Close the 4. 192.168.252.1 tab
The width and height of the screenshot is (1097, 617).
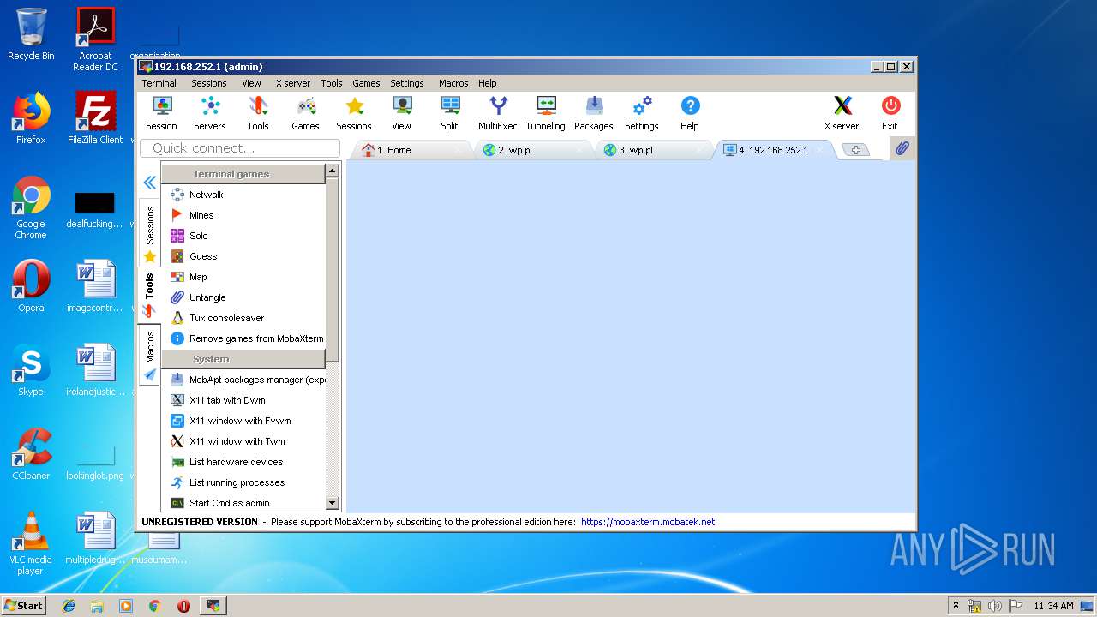pos(820,150)
